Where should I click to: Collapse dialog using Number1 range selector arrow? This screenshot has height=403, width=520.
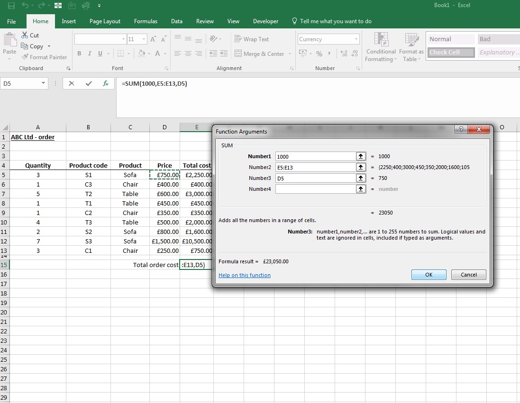(361, 156)
